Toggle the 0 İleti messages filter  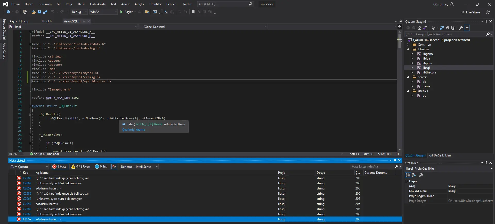101,167
